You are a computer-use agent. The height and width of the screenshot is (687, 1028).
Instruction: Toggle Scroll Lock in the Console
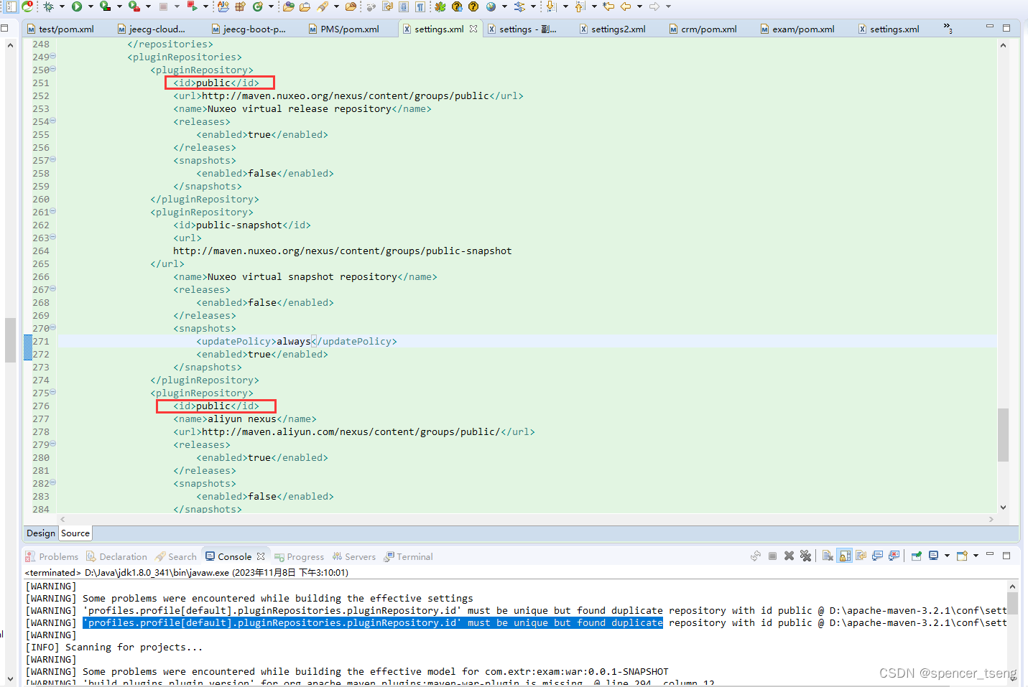[843, 556]
